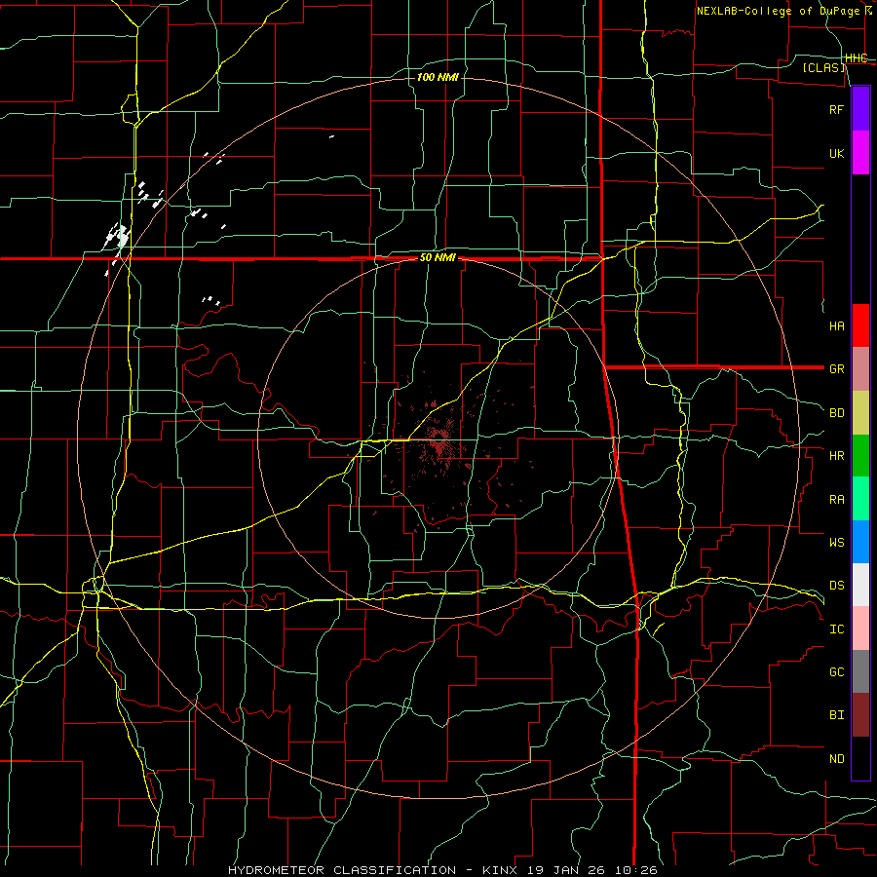Click the DS white legend swatch
The height and width of the screenshot is (877, 877).
point(860,585)
